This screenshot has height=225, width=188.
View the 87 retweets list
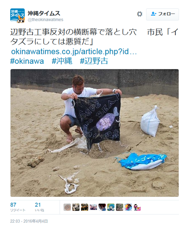point(18,207)
